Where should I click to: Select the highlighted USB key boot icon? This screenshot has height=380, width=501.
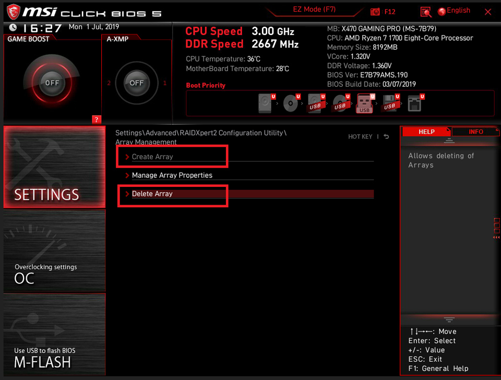(365, 103)
